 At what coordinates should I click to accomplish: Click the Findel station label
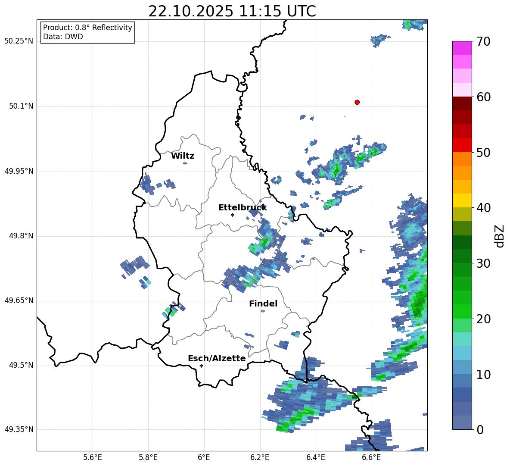pos(263,303)
